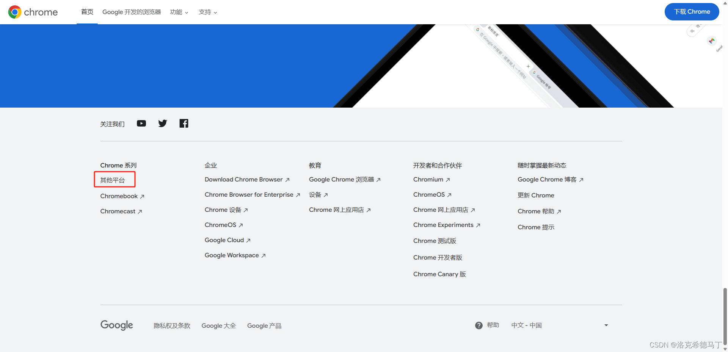Screen dimensions: 728x352
Task: Open the Facebook social icon
Action: tap(184, 124)
